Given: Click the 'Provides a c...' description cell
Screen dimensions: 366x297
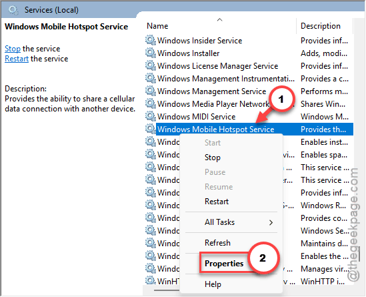Looking at the screenshot, I should [325, 79].
